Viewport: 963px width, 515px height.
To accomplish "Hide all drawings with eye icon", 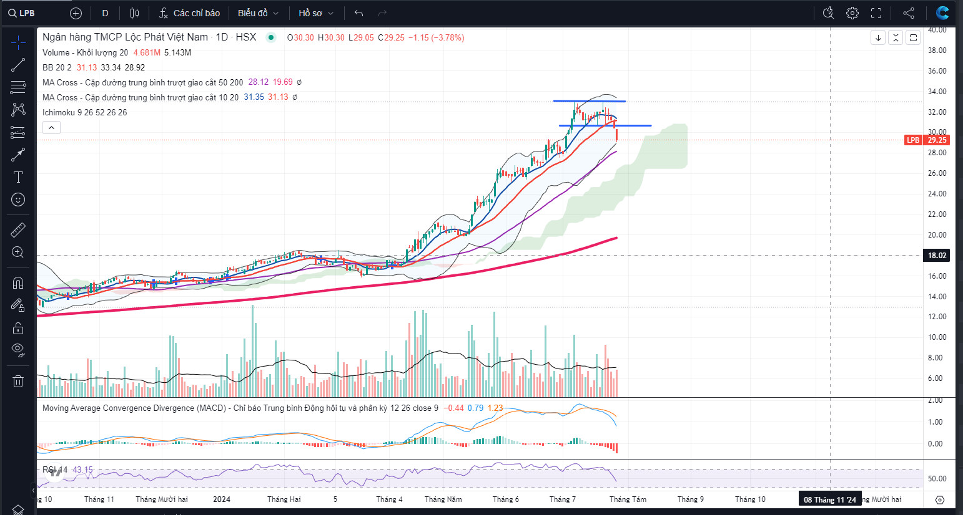I will pyautogui.click(x=18, y=350).
